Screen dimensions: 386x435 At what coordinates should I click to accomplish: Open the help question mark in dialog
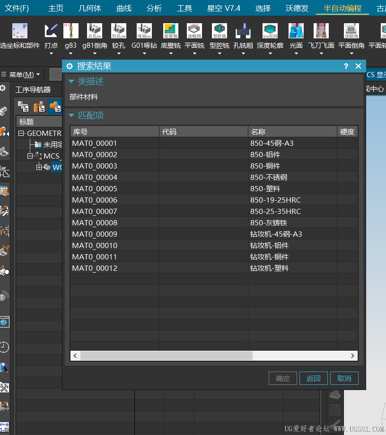coord(346,66)
